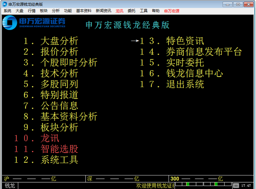Click the 申万宏源钱龙经典版 heading

point(127,25)
